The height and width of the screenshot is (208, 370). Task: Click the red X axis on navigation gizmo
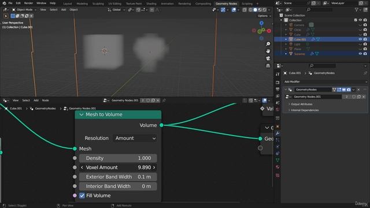(x=269, y=31)
